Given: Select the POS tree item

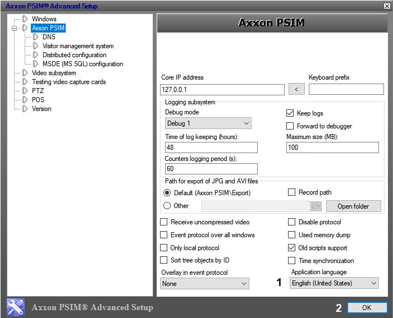Looking at the screenshot, I should coord(38,100).
